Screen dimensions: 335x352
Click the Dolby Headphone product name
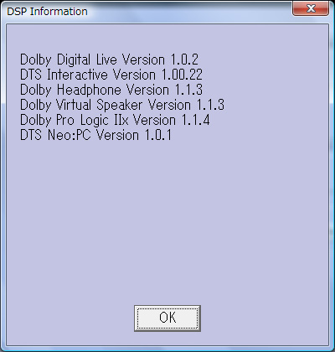pos(70,91)
